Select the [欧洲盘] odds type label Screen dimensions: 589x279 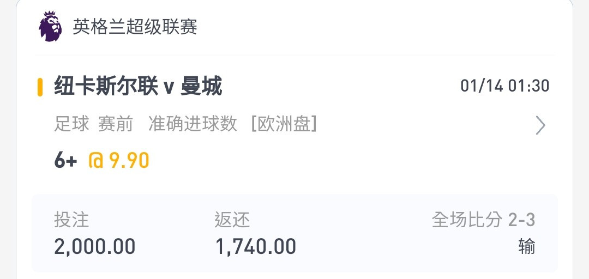[x=284, y=124]
